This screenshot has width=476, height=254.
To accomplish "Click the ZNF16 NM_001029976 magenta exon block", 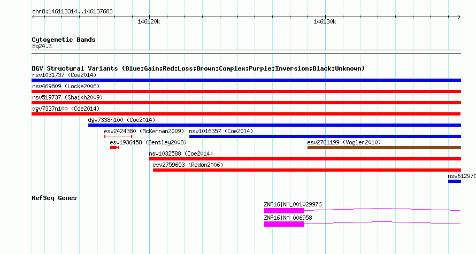I will click(x=284, y=211).
